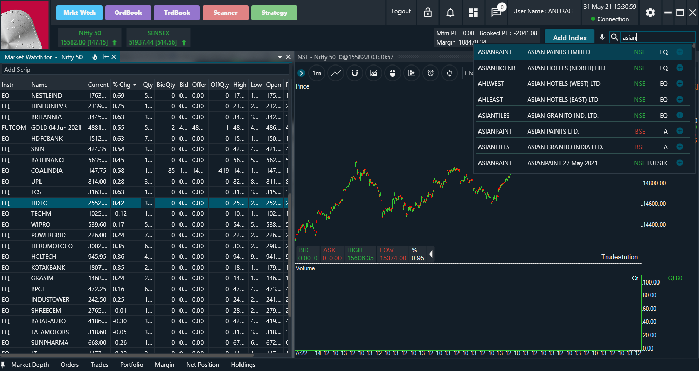Switch to Market Depth bottom tab

(30, 365)
